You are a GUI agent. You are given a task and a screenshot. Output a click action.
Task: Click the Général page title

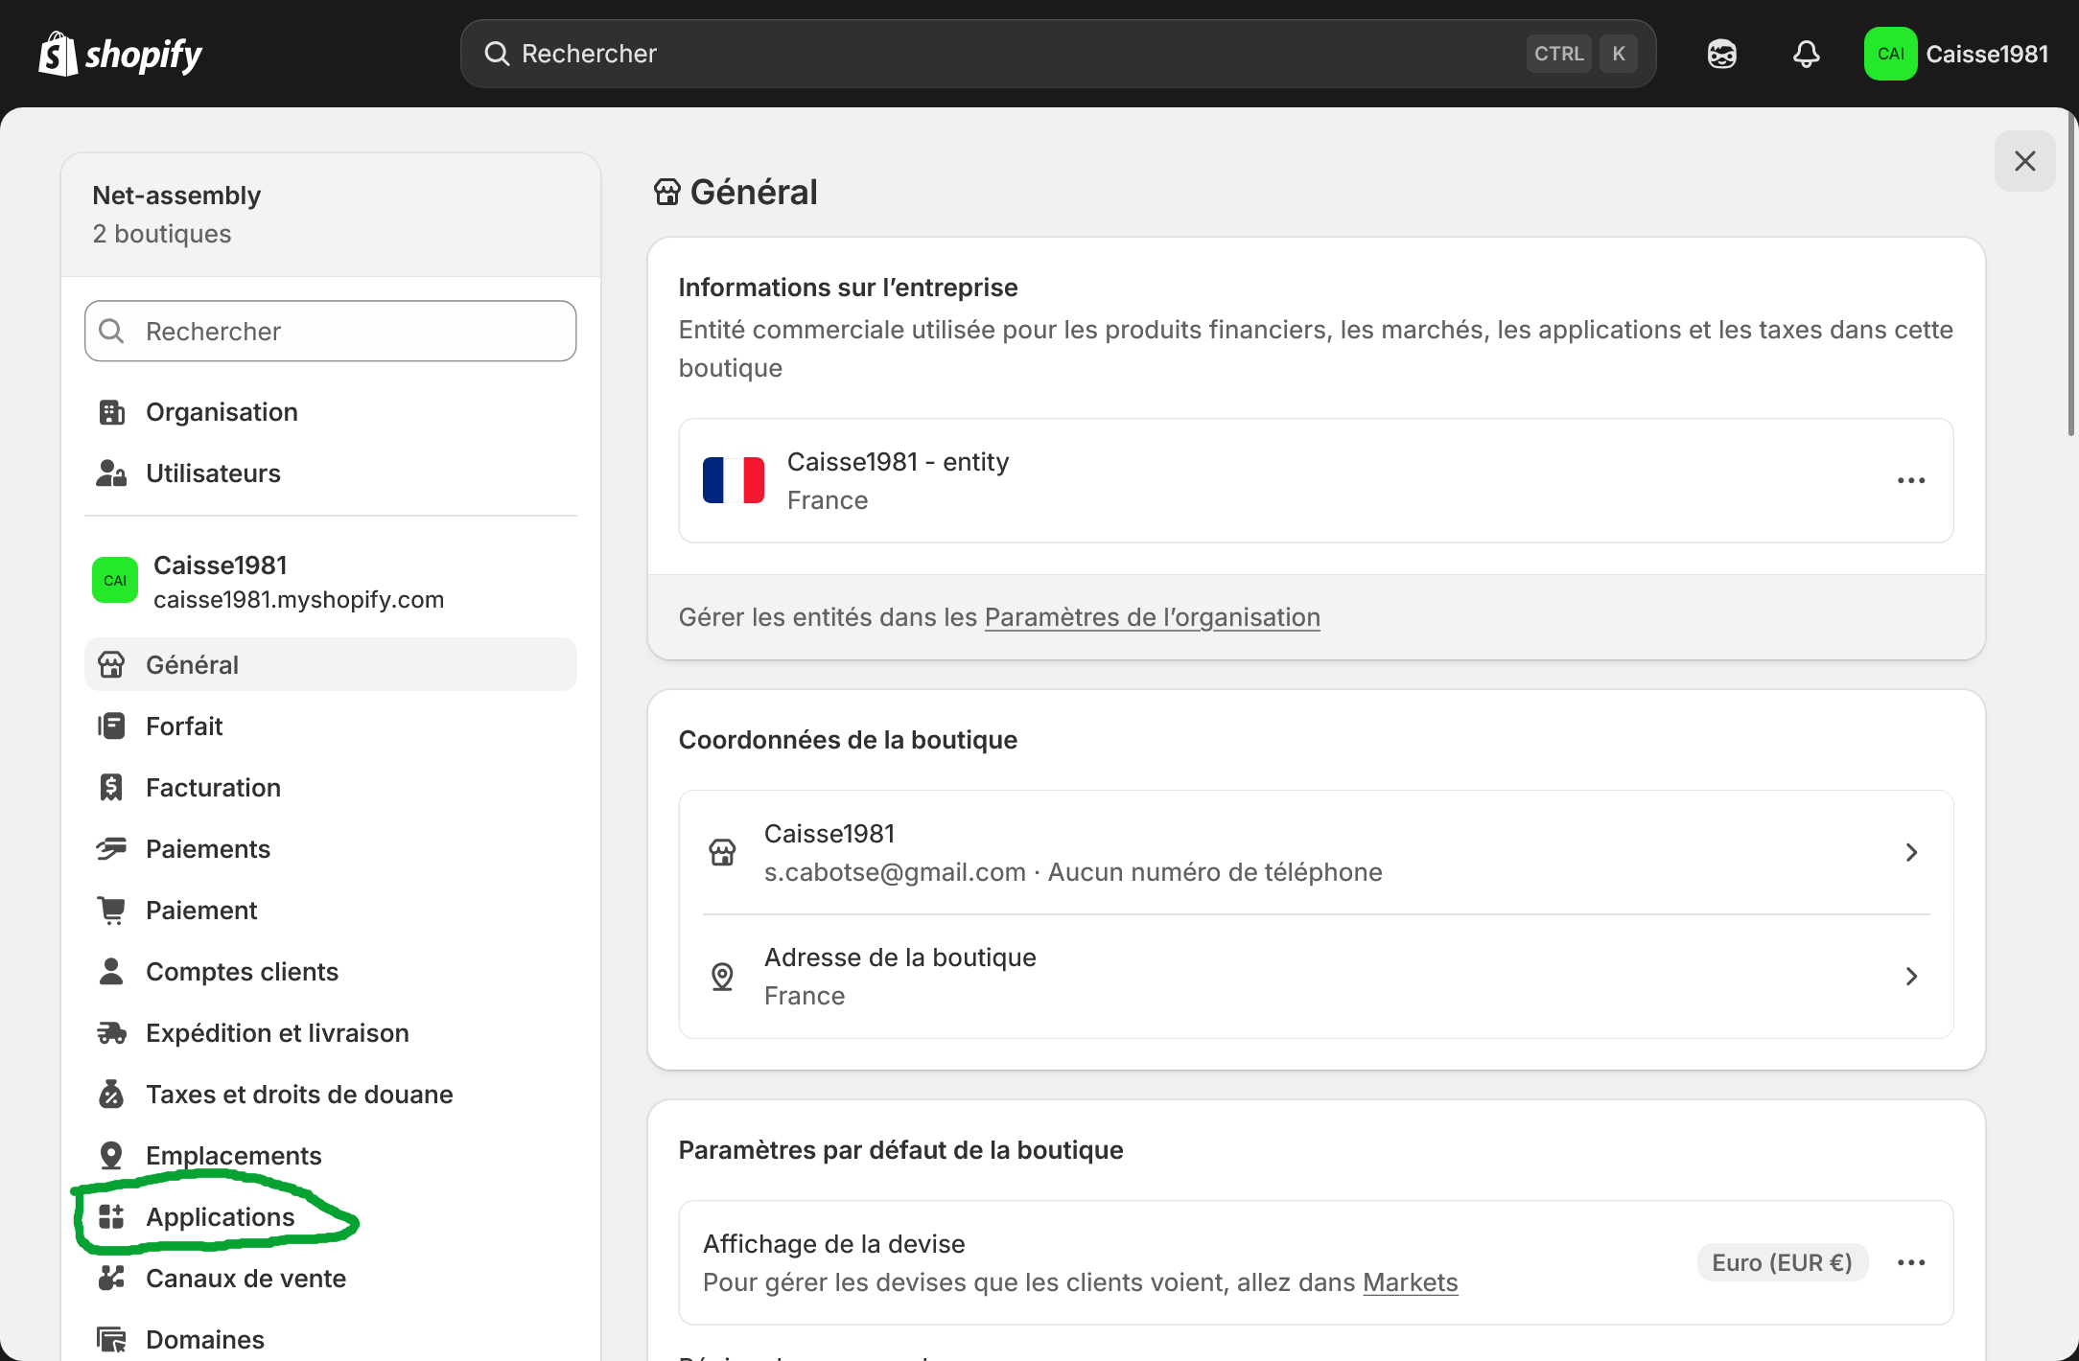754,193
